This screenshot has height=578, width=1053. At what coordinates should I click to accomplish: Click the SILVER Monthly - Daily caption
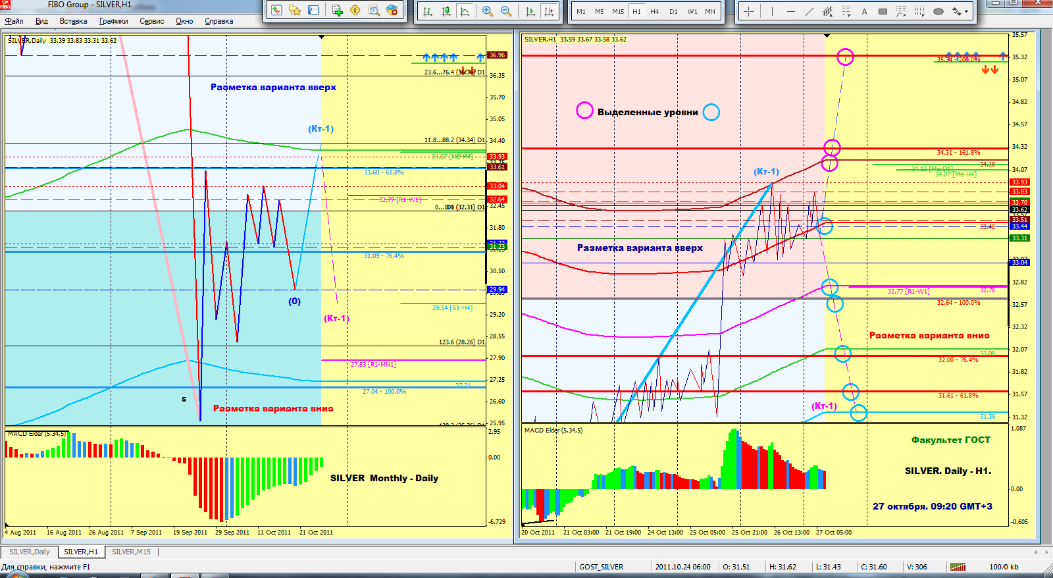[384, 478]
